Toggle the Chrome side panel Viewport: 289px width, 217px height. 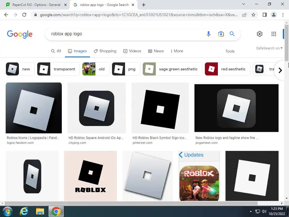click(x=265, y=15)
